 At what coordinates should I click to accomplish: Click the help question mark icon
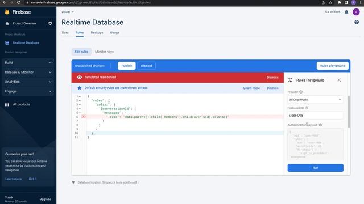(357, 22)
